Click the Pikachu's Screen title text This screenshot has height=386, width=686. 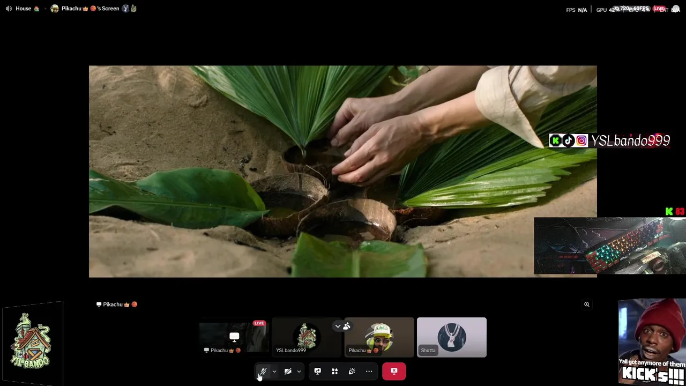[90, 9]
